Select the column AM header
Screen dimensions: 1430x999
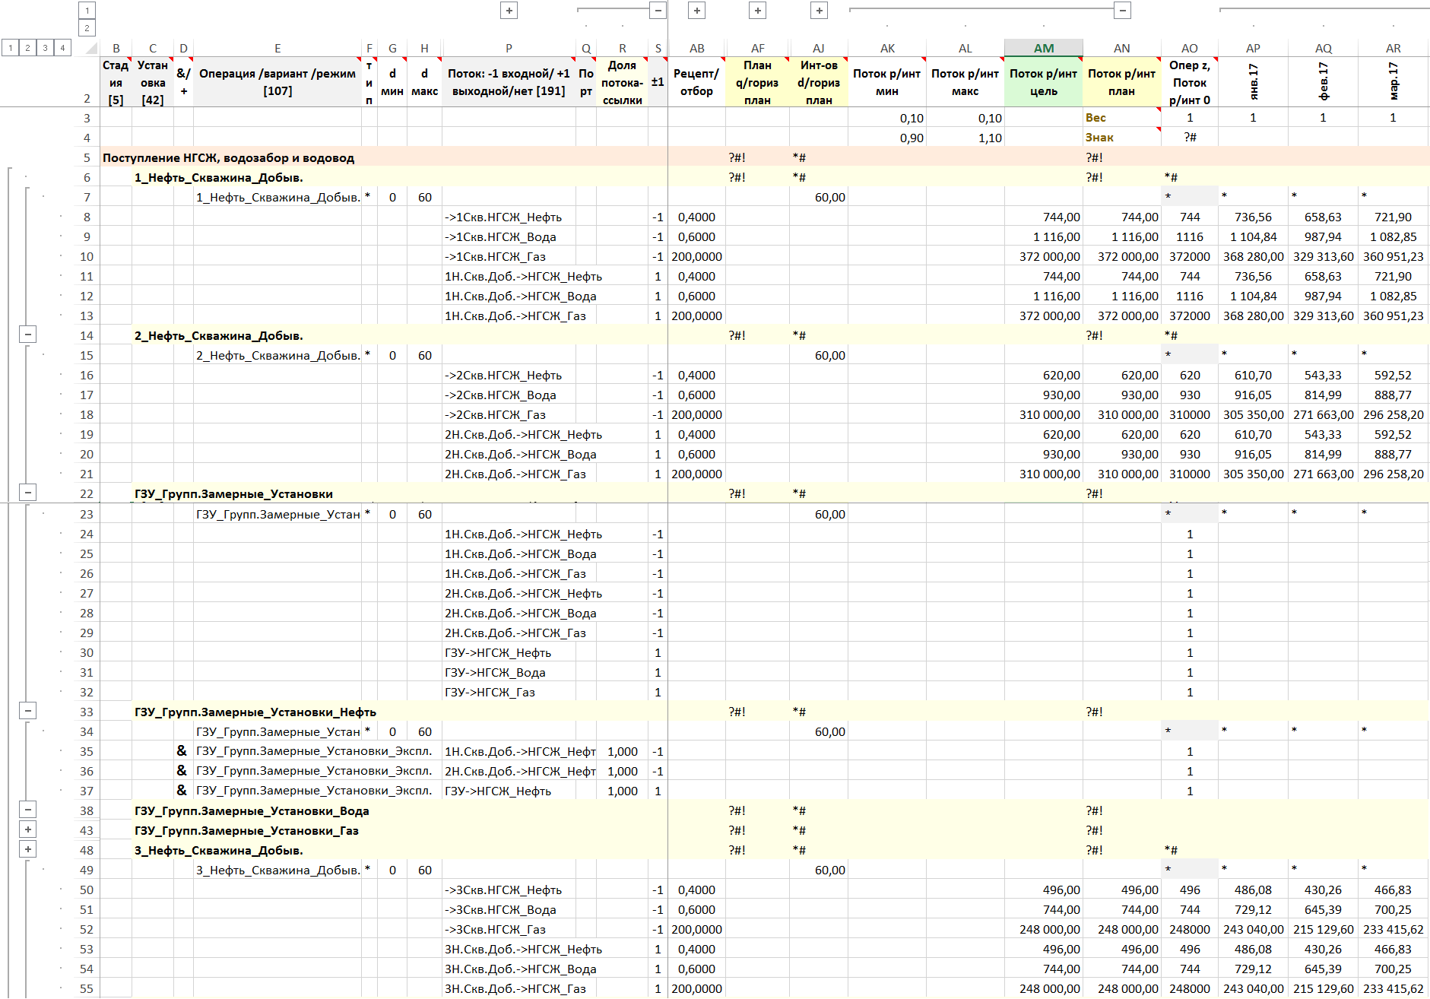tap(1043, 48)
